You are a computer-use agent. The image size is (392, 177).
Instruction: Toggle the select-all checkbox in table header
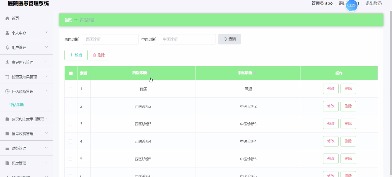coord(70,73)
